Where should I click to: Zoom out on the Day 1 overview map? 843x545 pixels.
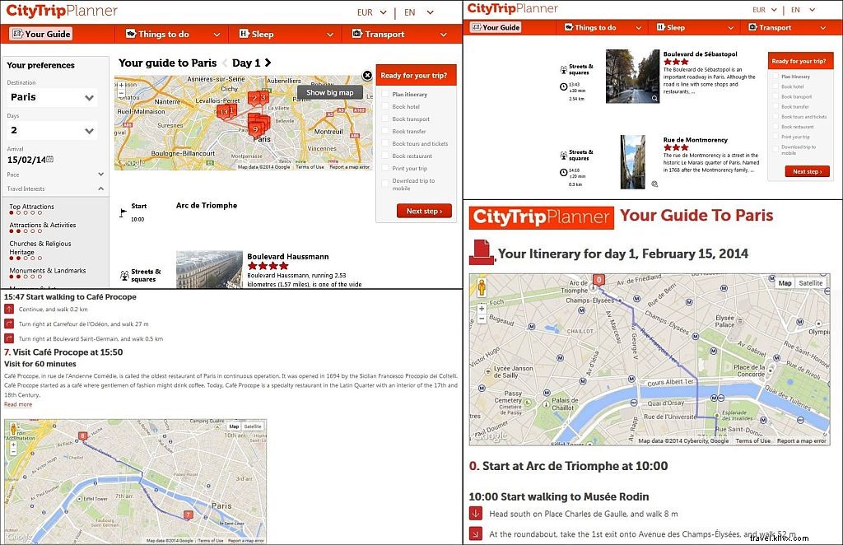coord(122,93)
